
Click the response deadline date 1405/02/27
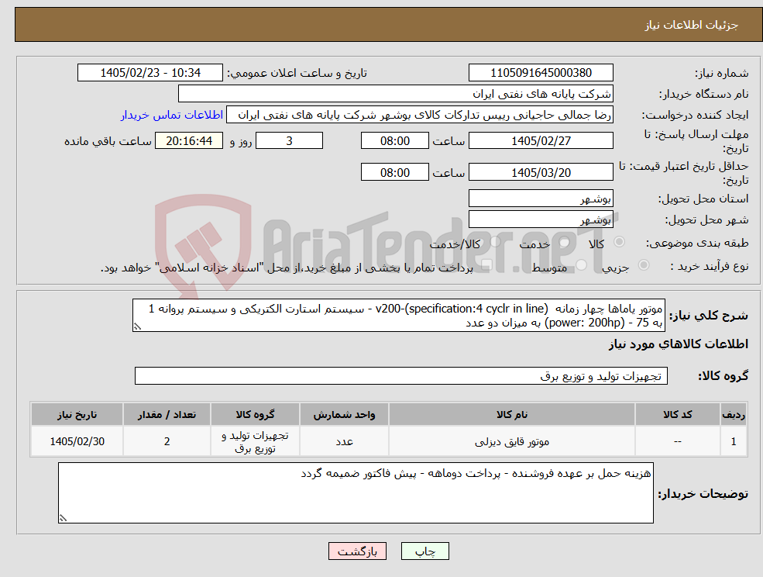point(541,141)
